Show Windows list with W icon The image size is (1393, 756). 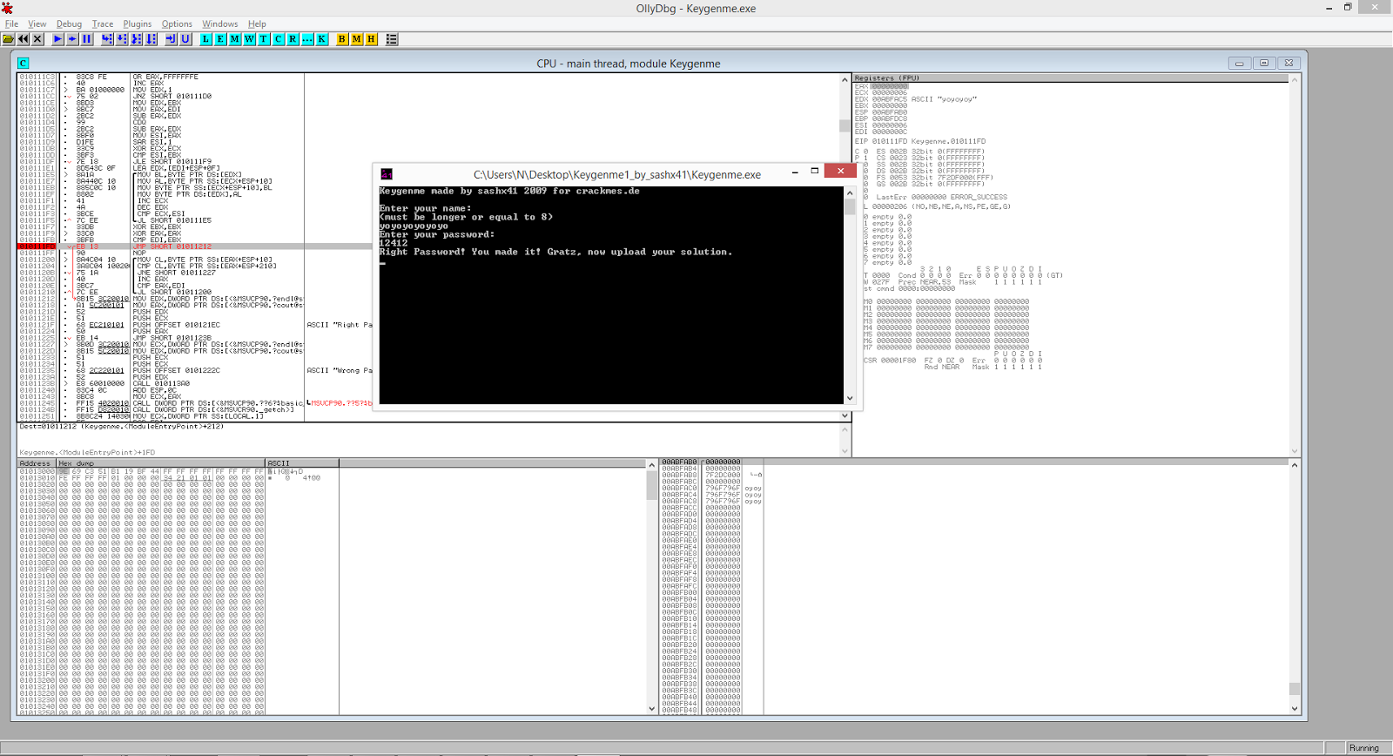[249, 39]
